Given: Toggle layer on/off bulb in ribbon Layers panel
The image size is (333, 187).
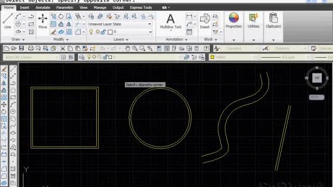Looking at the screenshot, I should point(91,32).
